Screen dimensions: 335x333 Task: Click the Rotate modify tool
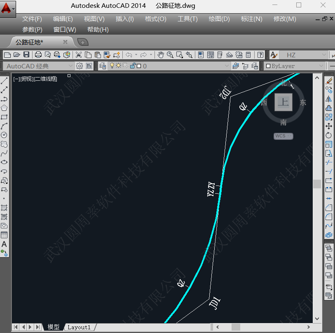329,135
